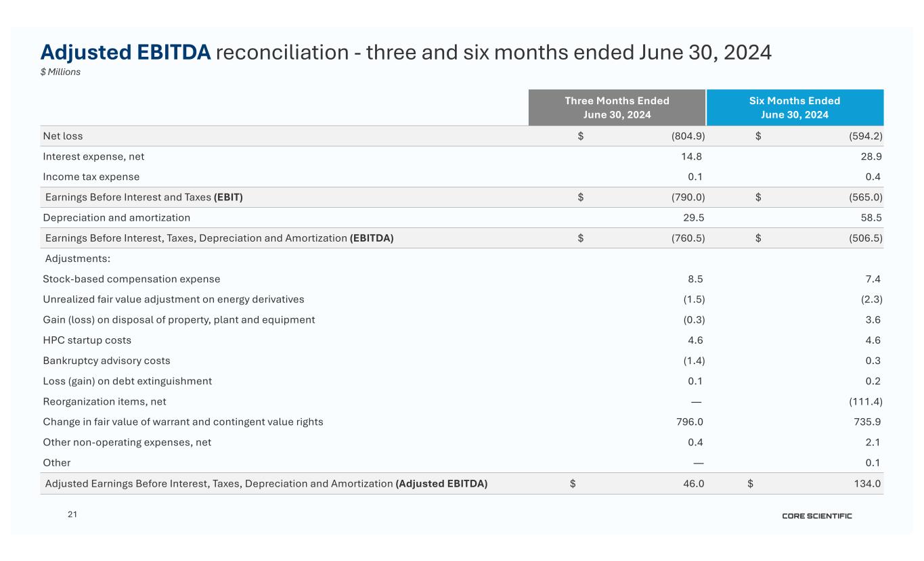924x561 pixels.
Task: Select the Income tax expense label
Action: [91, 177]
